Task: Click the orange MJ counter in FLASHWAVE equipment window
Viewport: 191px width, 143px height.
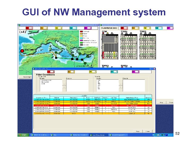Action: click(x=136, y=28)
